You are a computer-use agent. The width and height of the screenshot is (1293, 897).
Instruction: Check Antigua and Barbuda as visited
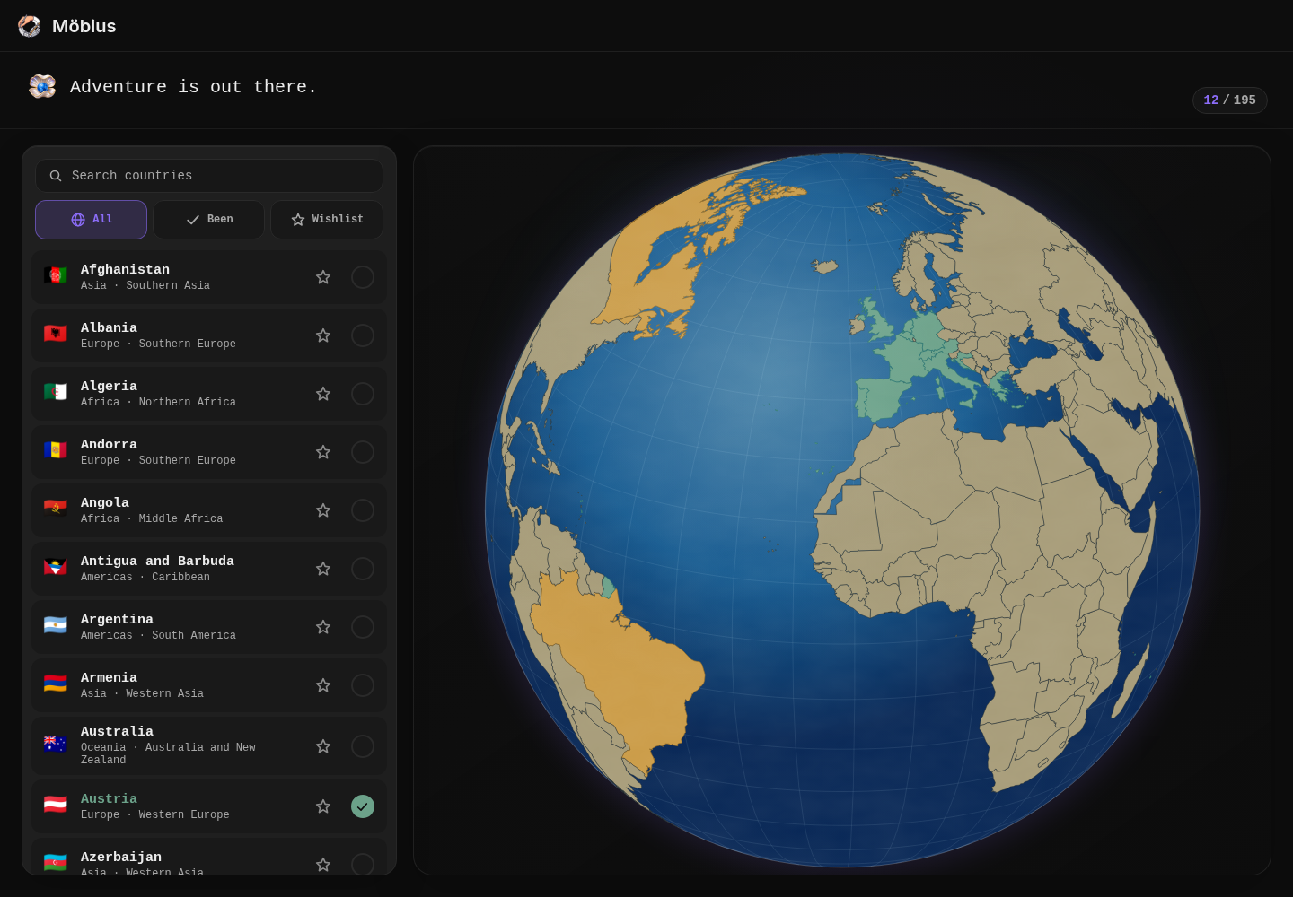363,569
